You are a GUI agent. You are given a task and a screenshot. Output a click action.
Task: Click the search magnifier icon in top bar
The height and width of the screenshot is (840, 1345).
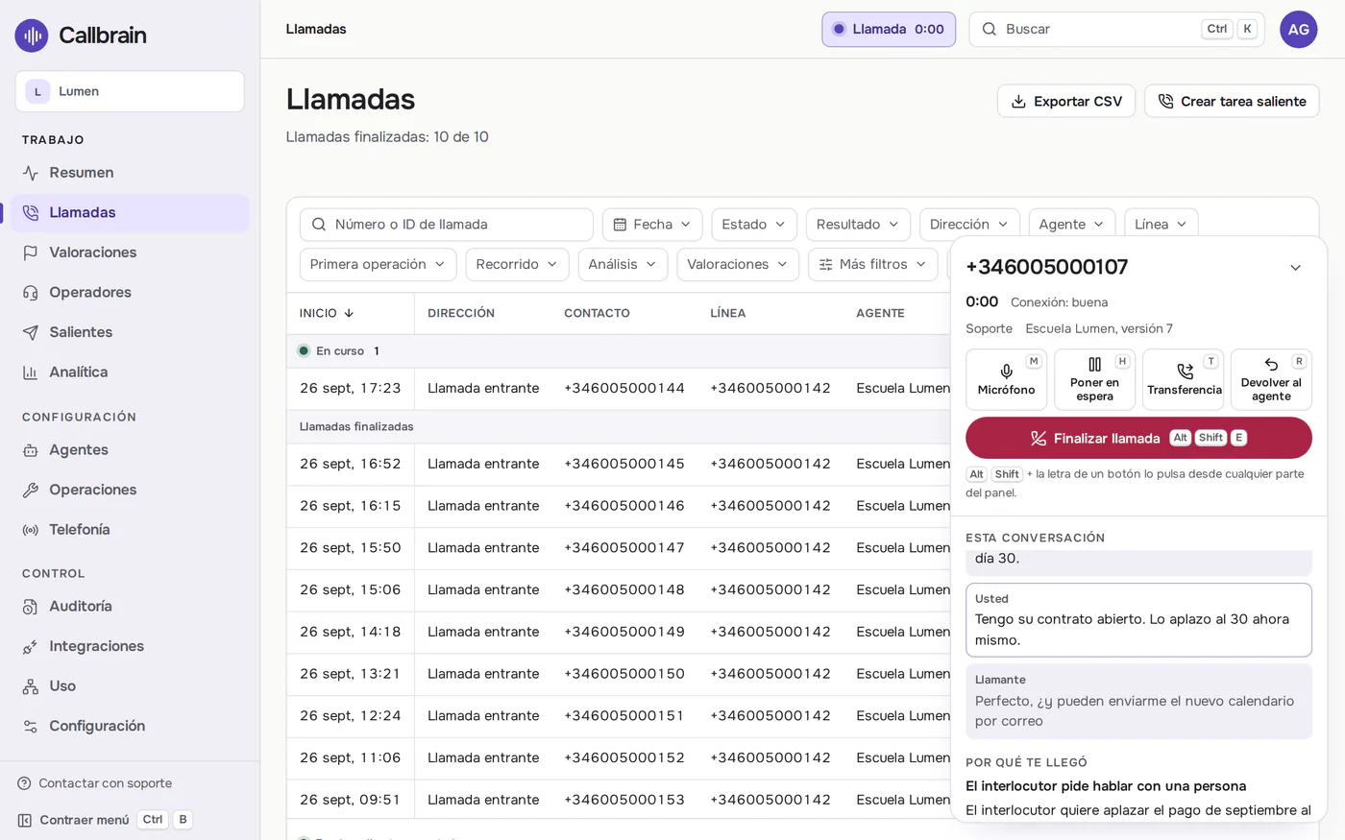click(989, 30)
